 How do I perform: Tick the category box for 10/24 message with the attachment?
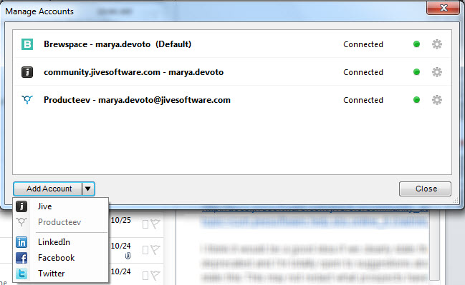click(x=145, y=250)
